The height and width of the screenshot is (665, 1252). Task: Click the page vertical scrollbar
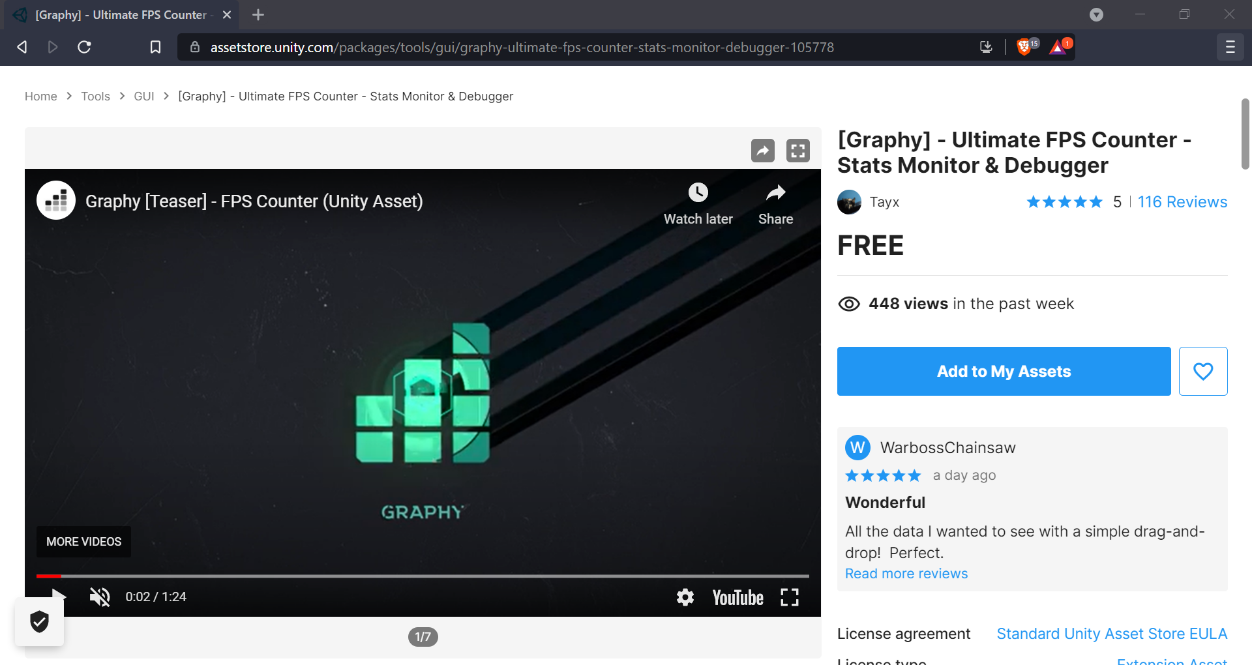(x=1245, y=134)
